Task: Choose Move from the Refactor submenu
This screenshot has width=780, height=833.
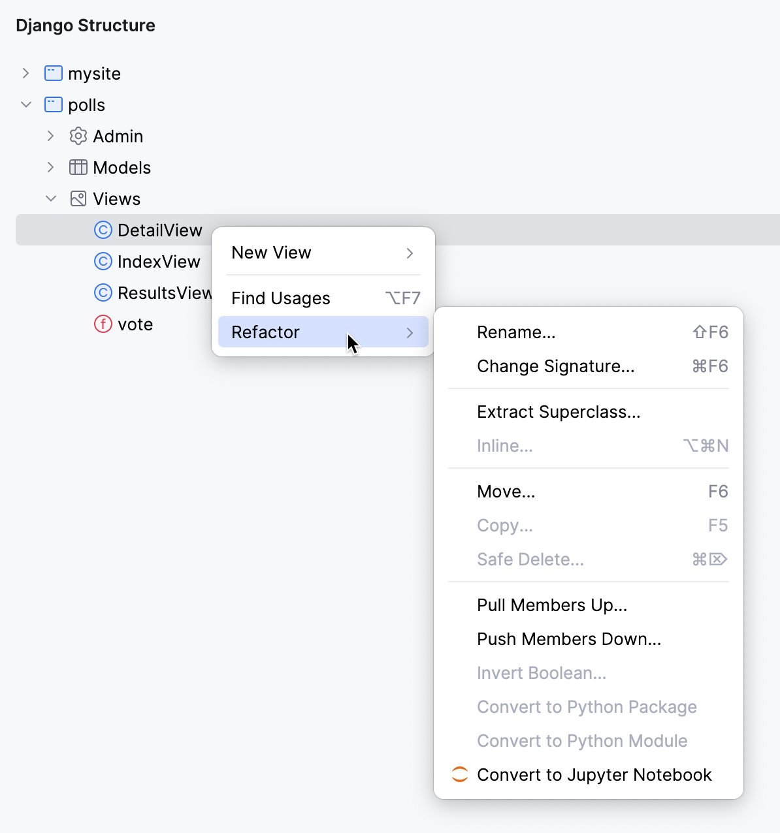Action: (506, 491)
